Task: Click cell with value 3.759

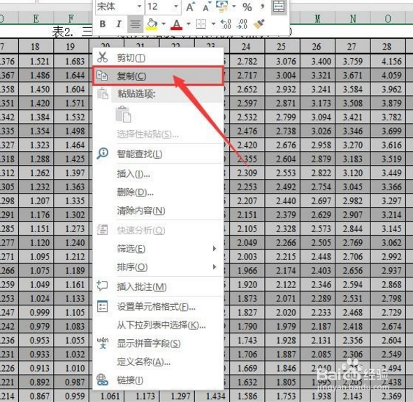Action: coord(353,62)
